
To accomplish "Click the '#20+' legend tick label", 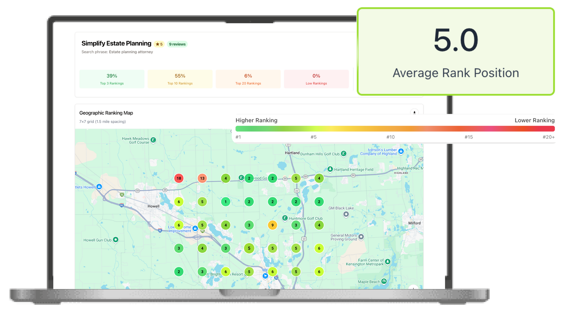I will [549, 137].
